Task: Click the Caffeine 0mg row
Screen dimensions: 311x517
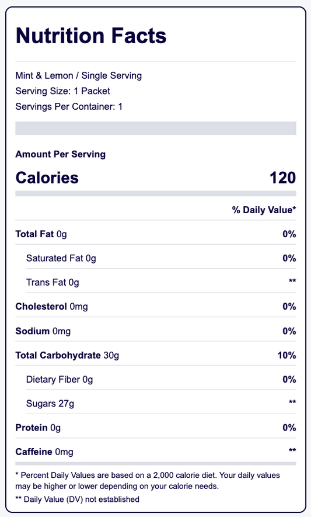Action: (x=156, y=452)
